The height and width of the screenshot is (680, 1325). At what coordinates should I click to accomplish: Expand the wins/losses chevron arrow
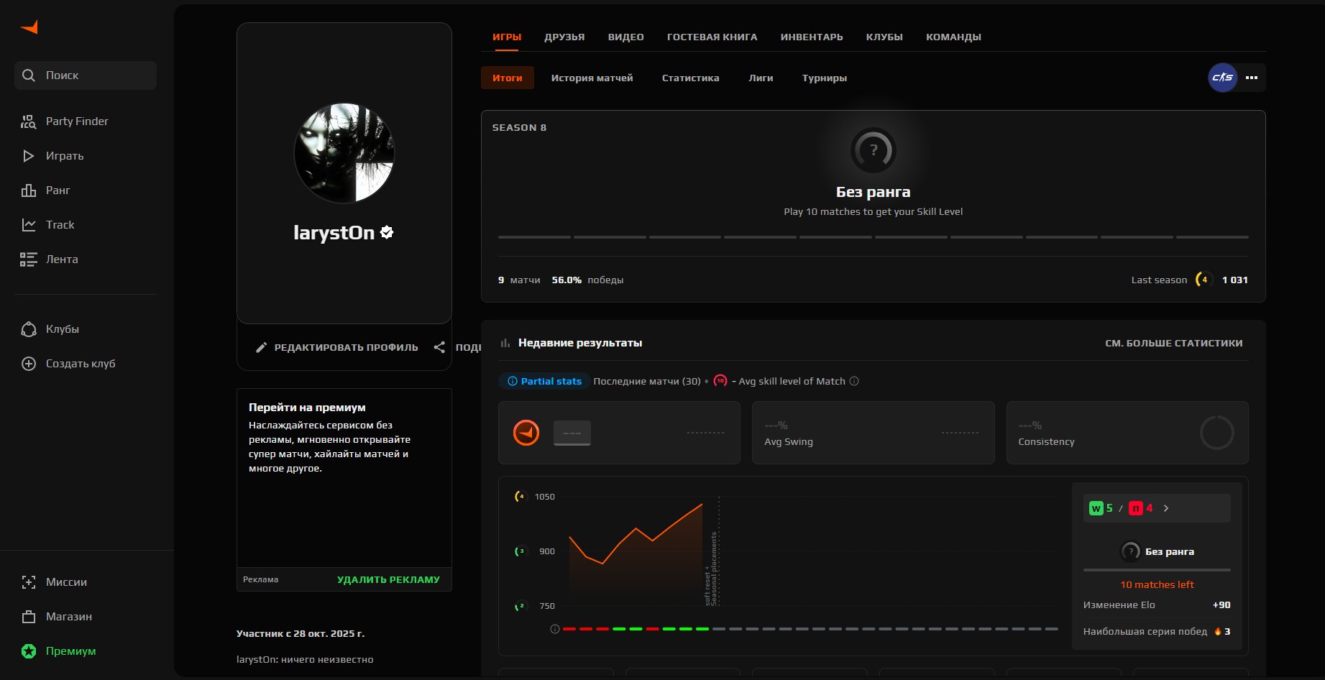coord(1166,508)
